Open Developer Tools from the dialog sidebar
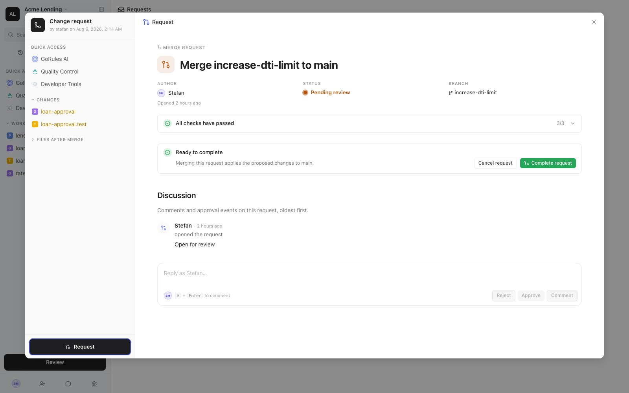The image size is (629, 393). click(x=61, y=84)
